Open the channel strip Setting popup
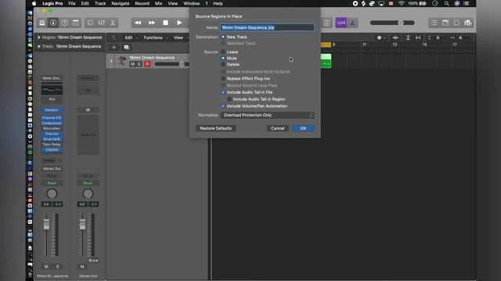 88,78
